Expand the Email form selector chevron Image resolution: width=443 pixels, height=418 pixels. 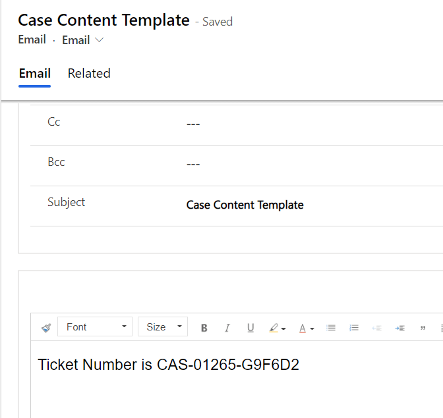[x=100, y=40]
